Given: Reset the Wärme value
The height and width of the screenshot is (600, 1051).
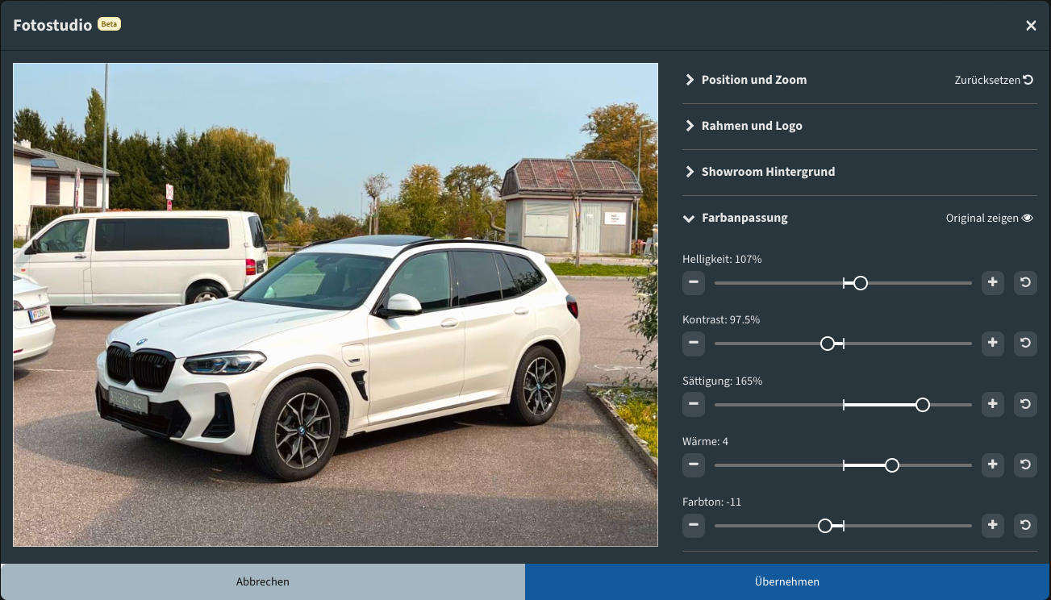Looking at the screenshot, I should point(1025,465).
